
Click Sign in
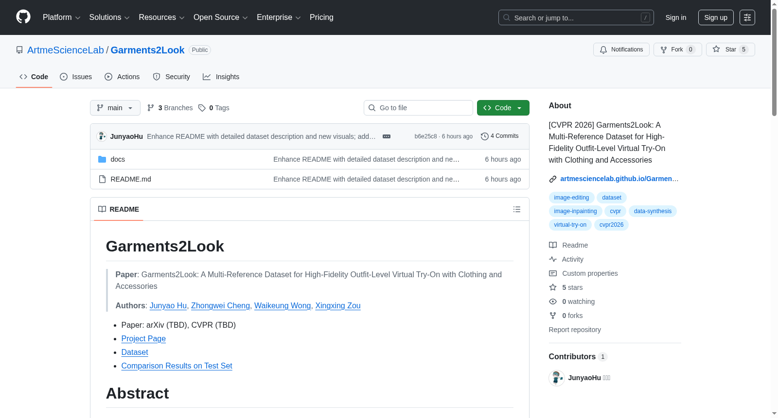(676, 17)
